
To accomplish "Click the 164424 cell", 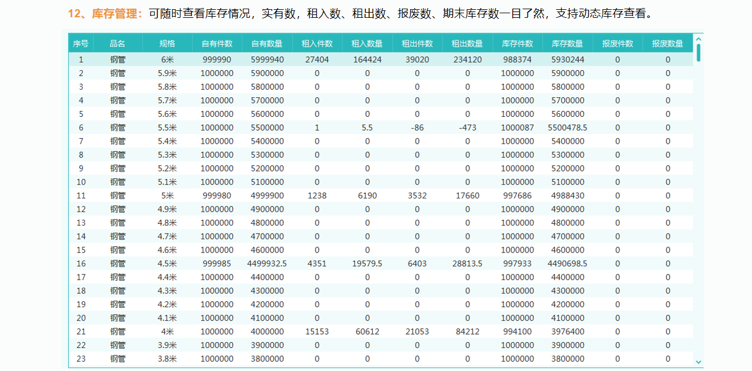I will [x=367, y=59].
